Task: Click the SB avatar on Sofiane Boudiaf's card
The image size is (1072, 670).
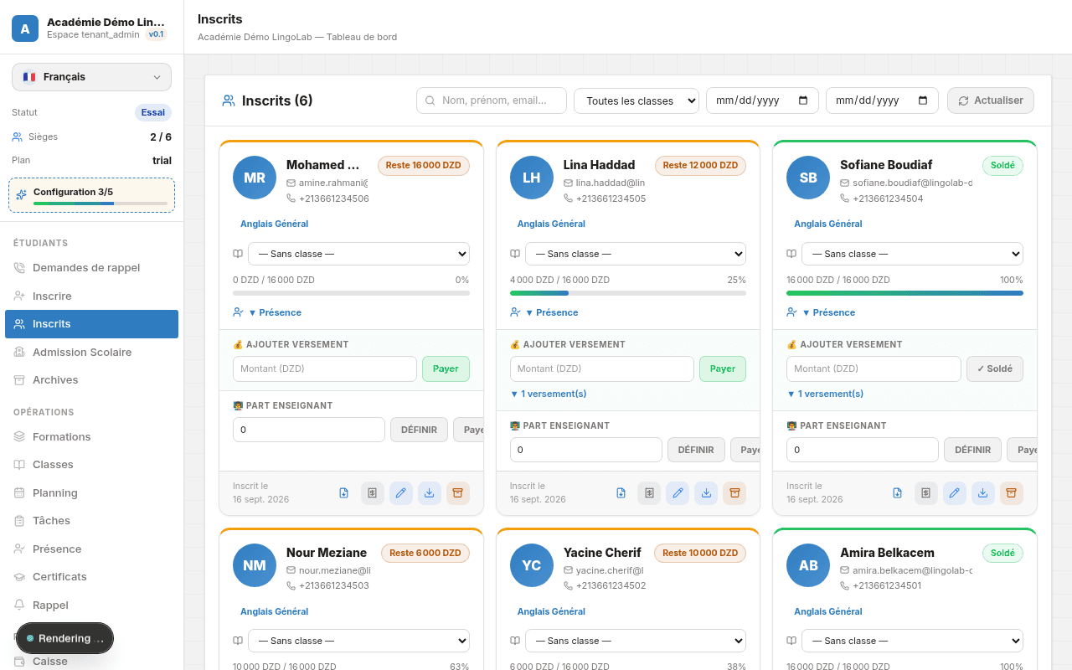Action: [808, 178]
